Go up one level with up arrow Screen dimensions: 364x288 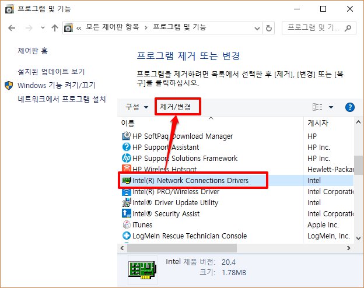click(55, 28)
